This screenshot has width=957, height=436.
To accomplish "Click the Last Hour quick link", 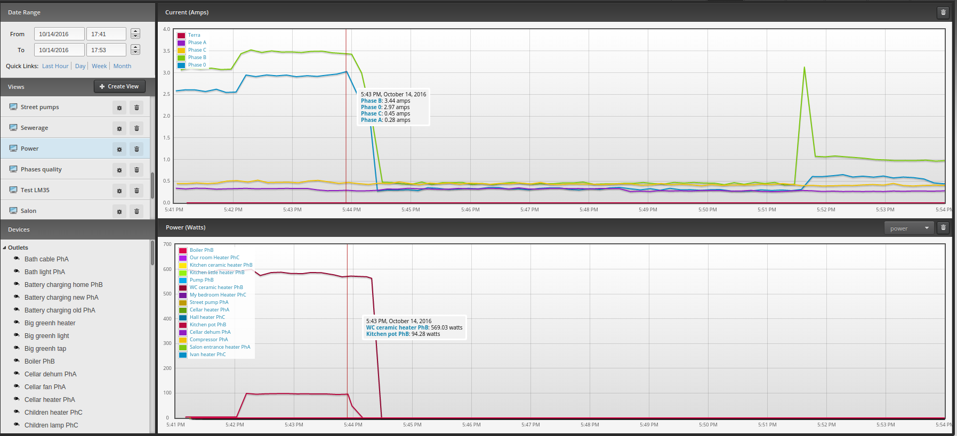I will pyautogui.click(x=55, y=66).
